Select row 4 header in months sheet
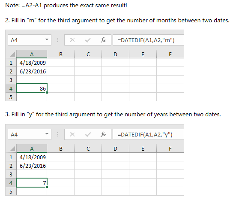This screenshot has width=233, height=203. pyautogui.click(x=11, y=88)
